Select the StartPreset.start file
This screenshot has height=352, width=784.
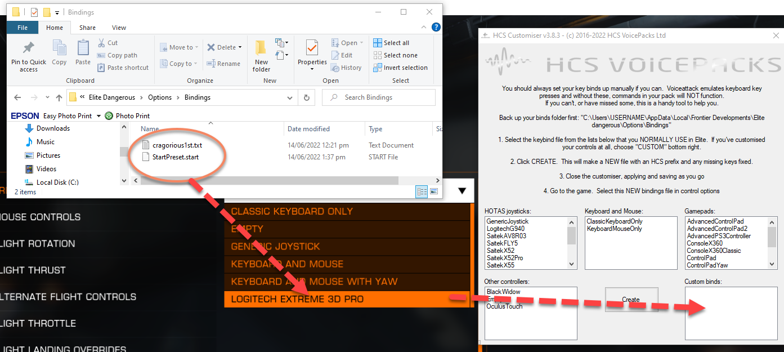pos(175,157)
